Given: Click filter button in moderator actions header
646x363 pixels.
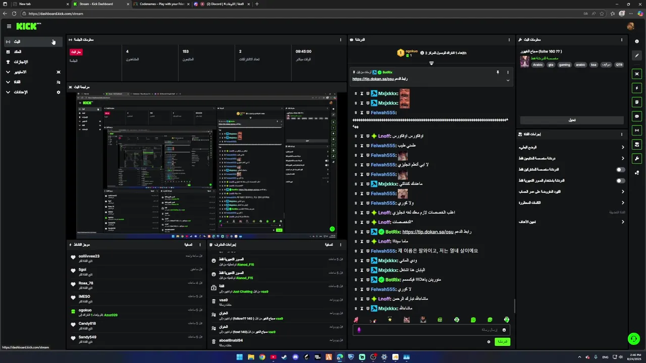Looking at the screenshot, I should tap(328, 245).
